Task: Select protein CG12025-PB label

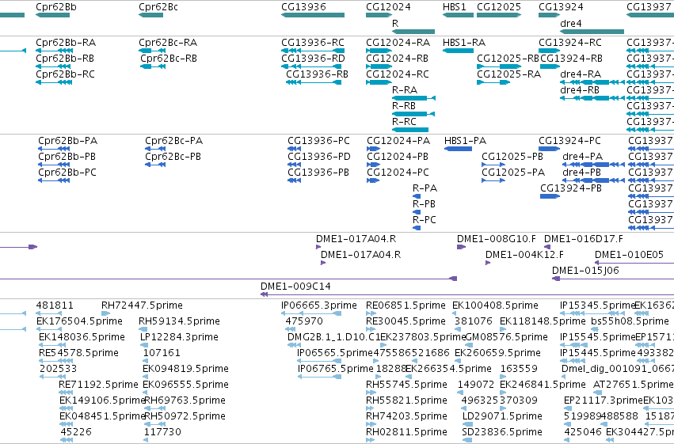Action: pos(512,157)
